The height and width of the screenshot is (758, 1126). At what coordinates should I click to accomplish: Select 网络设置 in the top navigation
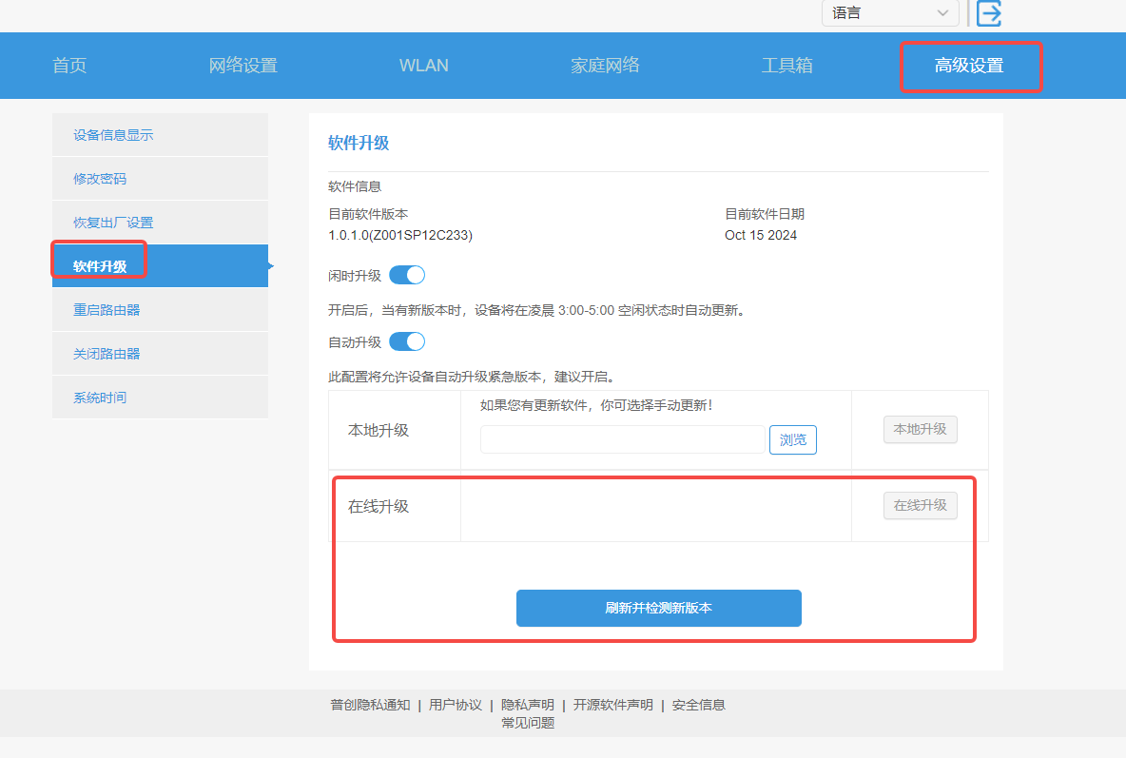243,65
